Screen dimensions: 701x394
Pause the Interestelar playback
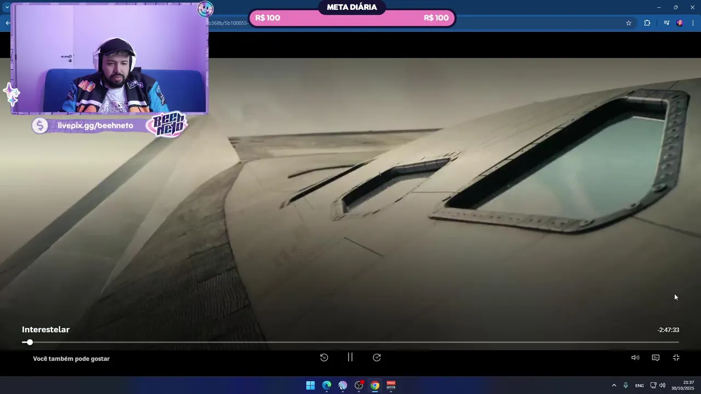point(350,357)
